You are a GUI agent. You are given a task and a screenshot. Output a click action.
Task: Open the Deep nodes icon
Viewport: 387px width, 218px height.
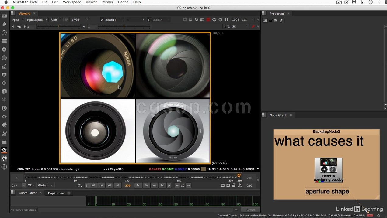pyautogui.click(x=4, y=108)
